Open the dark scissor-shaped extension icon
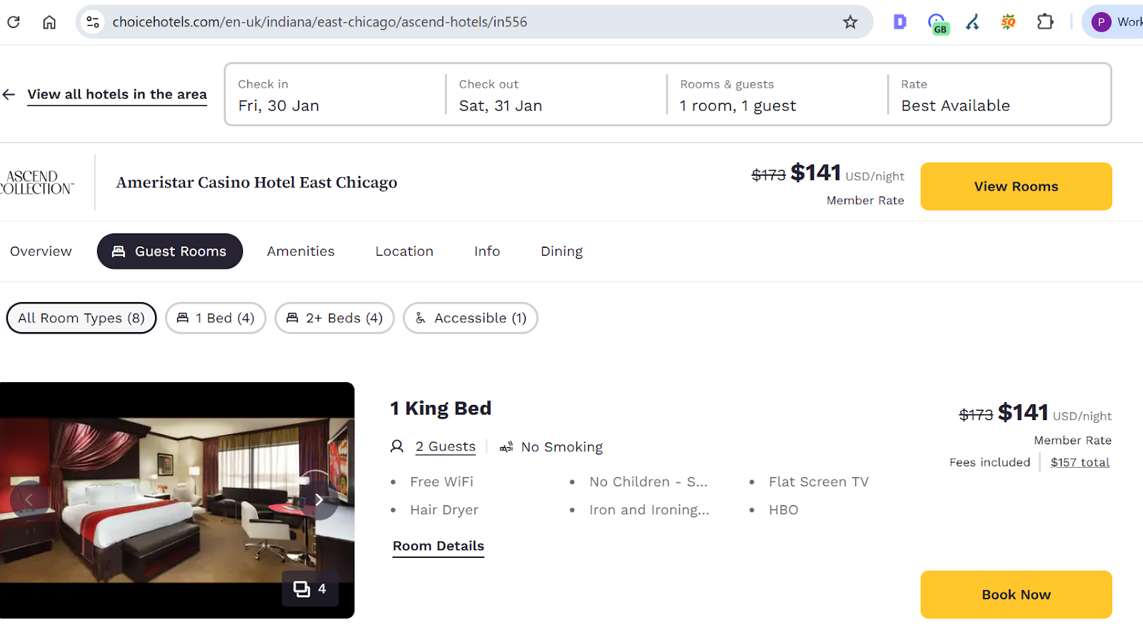The image size is (1143, 640). tap(972, 22)
